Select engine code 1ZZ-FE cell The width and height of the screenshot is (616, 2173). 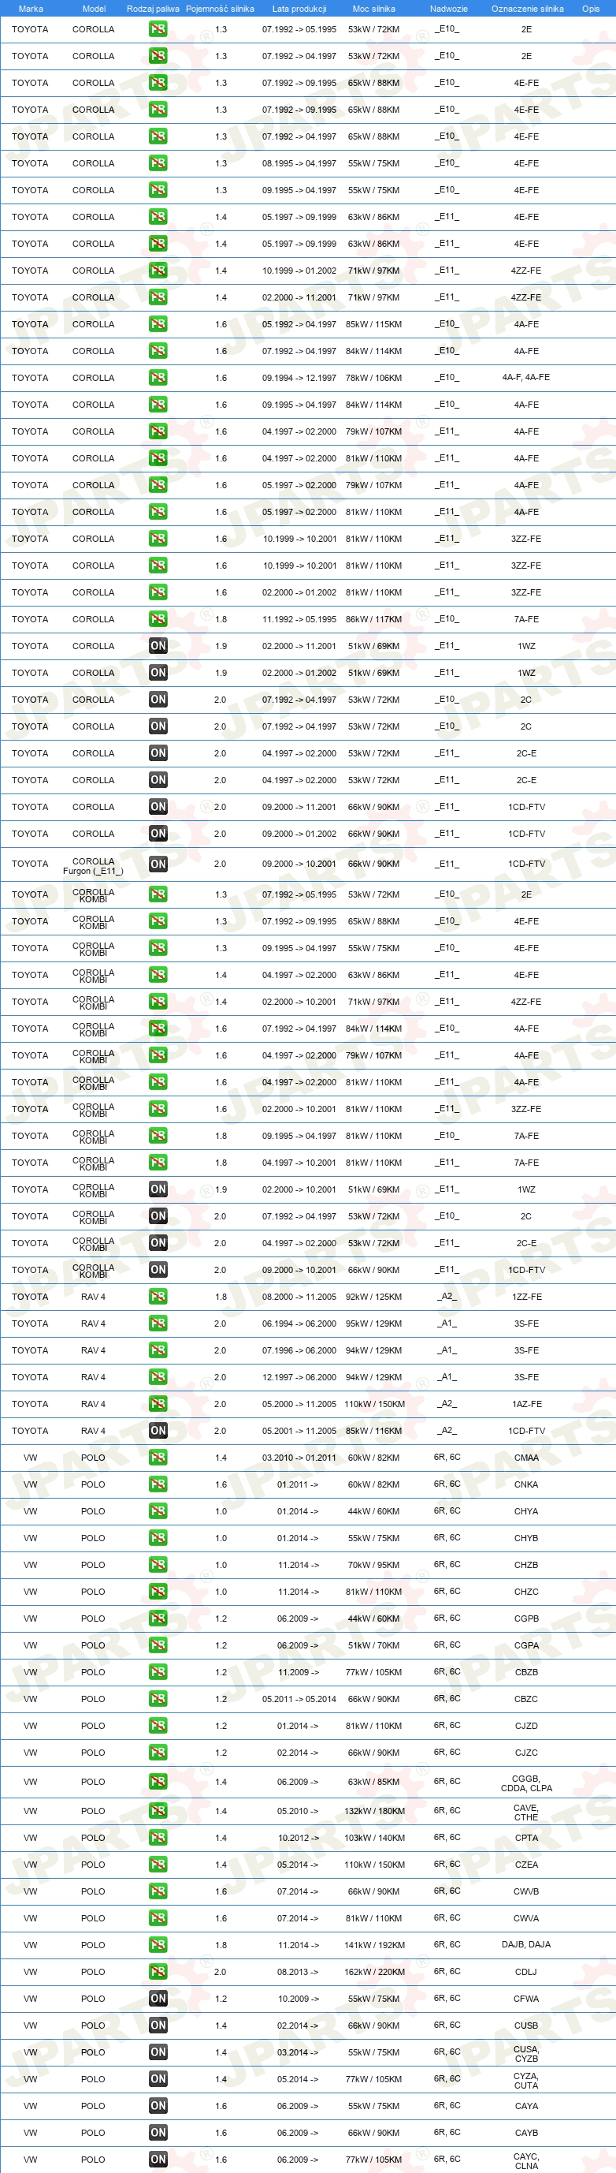point(527,1297)
